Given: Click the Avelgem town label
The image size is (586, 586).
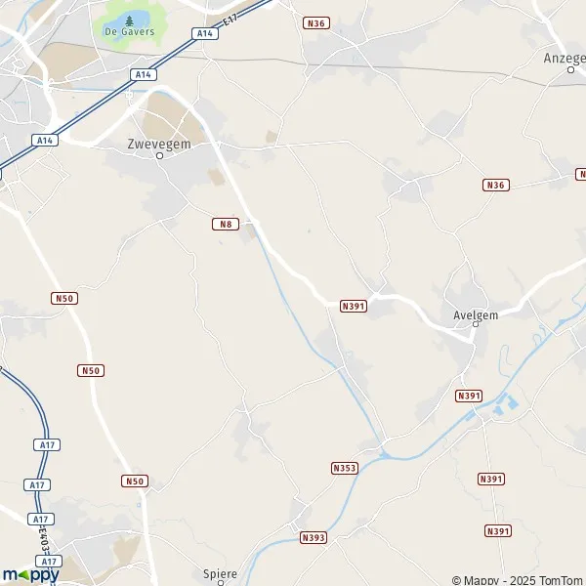Looking at the screenshot, I should [x=476, y=315].
